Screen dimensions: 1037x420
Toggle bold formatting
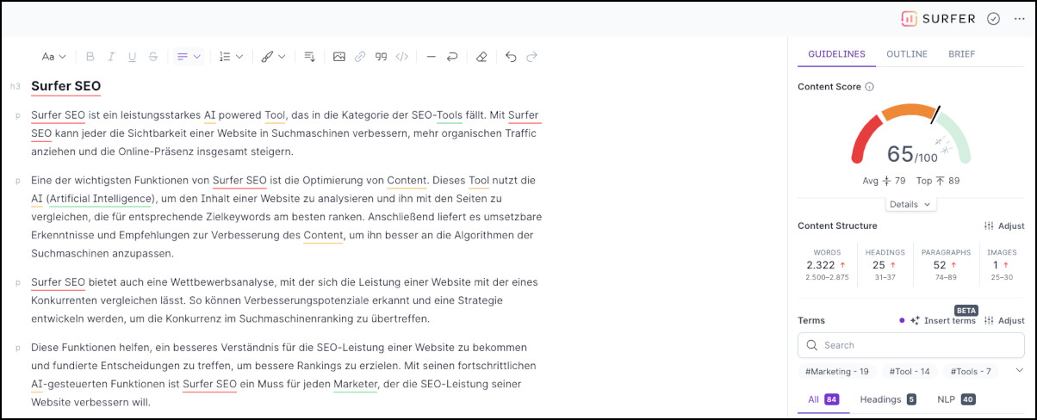(x=90, y=57)
